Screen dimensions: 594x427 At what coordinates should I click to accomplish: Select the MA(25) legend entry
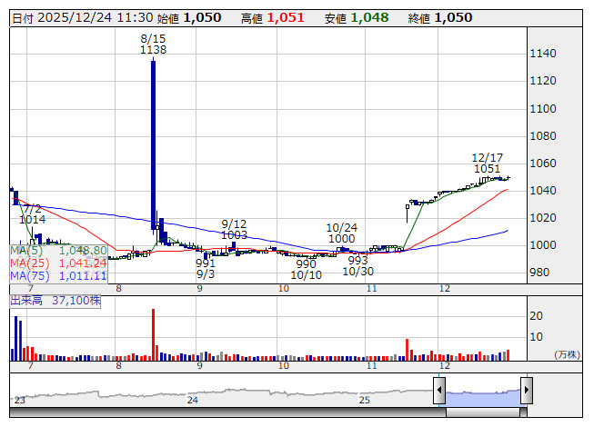[59, 263]
